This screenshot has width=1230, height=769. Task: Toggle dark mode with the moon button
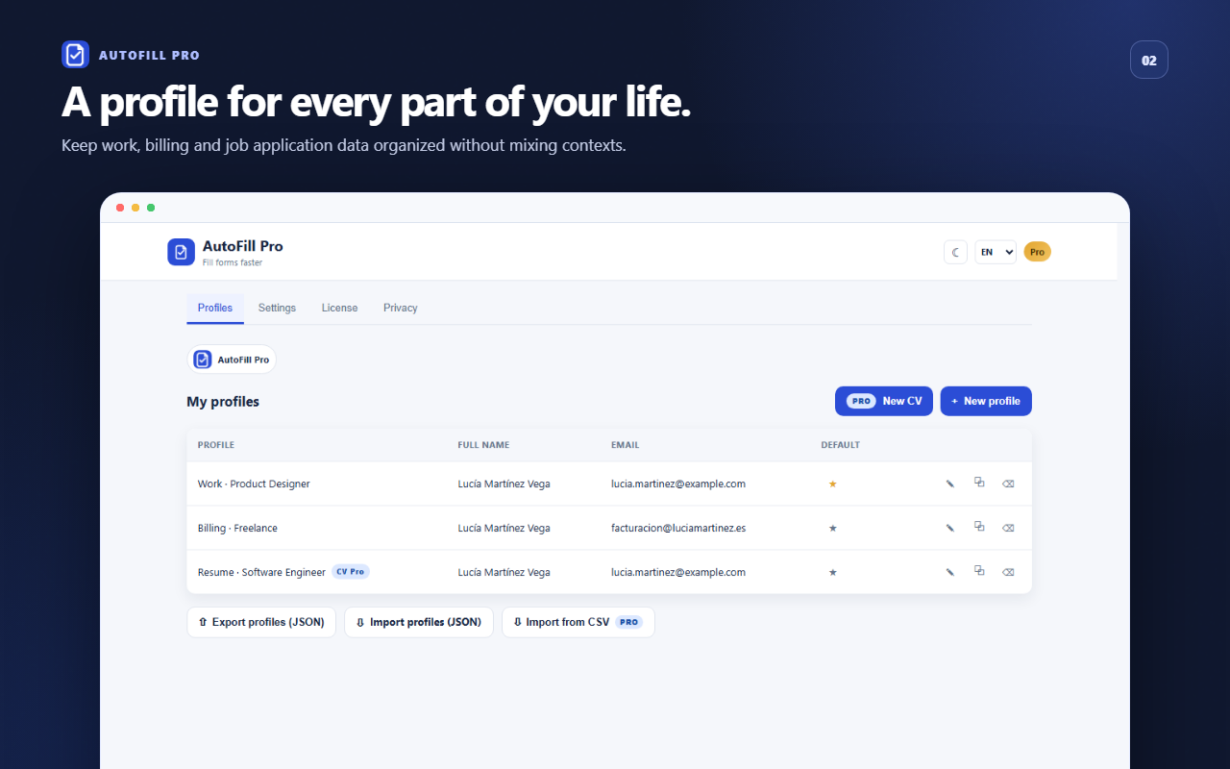[x=955, y=252]
